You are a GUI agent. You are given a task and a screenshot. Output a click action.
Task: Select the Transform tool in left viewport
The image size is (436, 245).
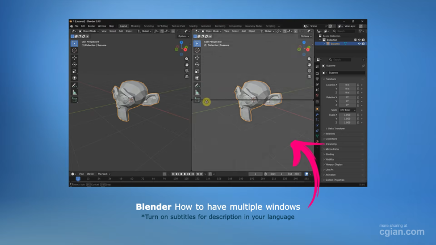pyautogui.click(x=74, y=78)
